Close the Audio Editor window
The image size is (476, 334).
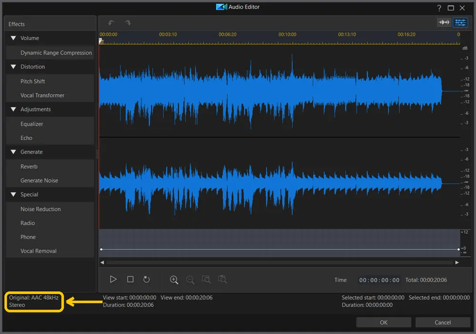tap(462, 8)
